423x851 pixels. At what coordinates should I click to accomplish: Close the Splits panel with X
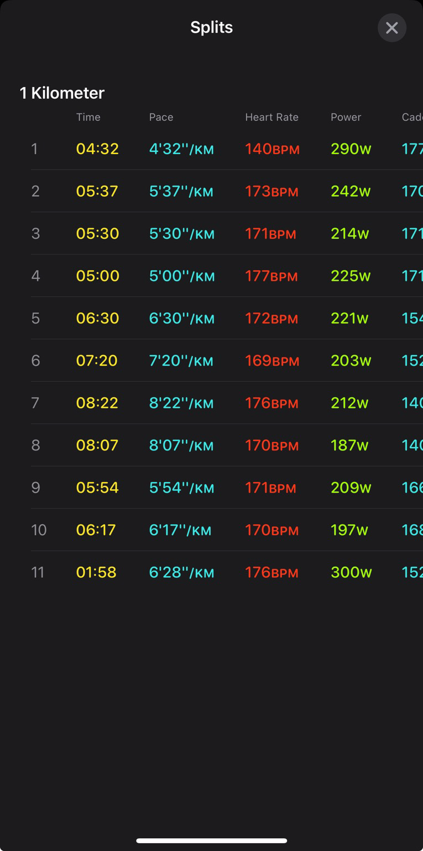pos(391,28)
